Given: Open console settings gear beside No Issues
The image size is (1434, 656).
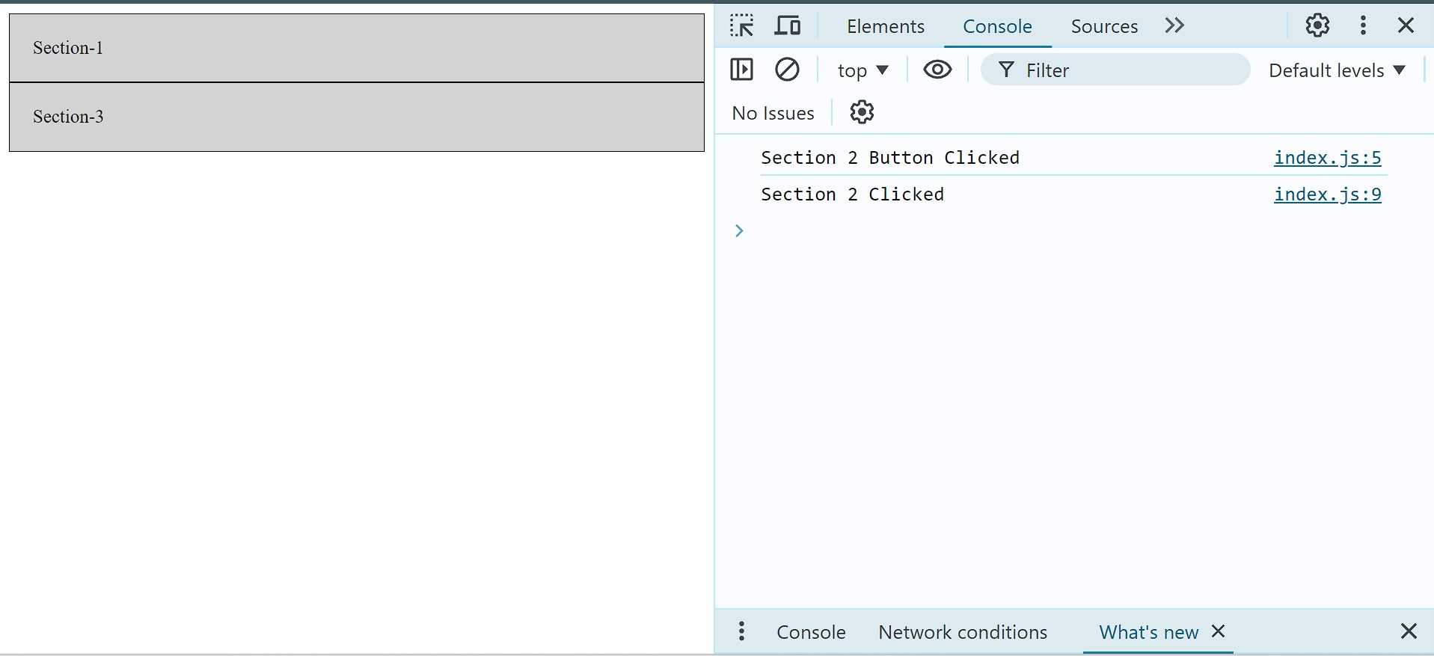Looking at the screenshot, I should tap(862, 112).
